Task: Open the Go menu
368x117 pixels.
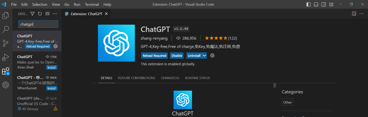Action: (x=67, y=4)
